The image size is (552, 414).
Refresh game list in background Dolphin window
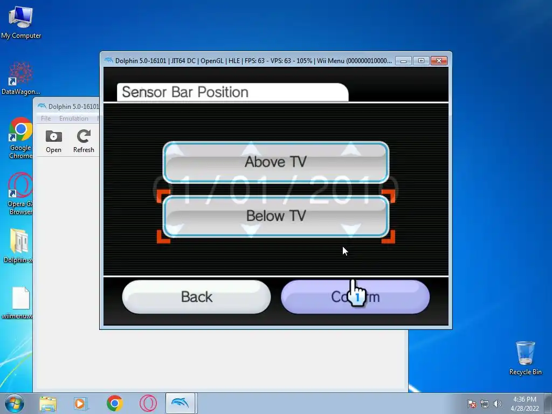(84, 141)
